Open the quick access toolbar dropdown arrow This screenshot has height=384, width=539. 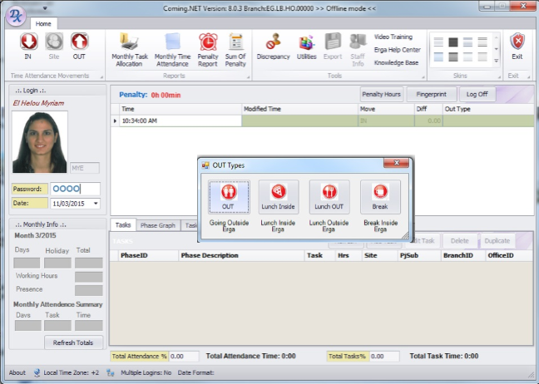point(43,7)
